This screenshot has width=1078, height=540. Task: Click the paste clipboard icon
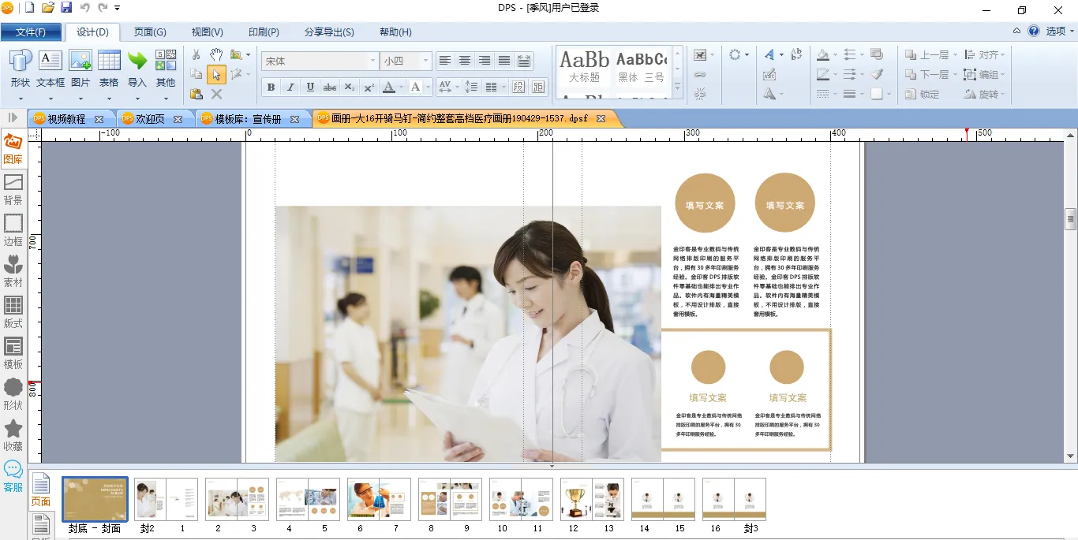click(197, 94)
